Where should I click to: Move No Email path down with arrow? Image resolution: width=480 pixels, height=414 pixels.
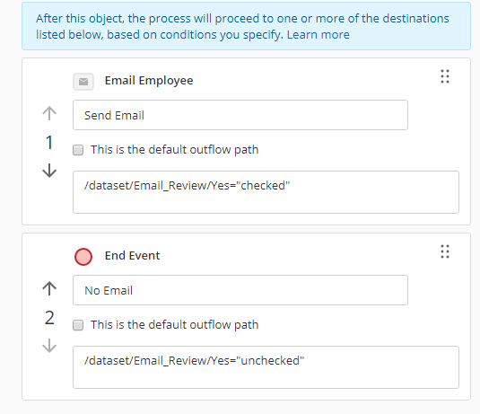click(x=49, y=346)
